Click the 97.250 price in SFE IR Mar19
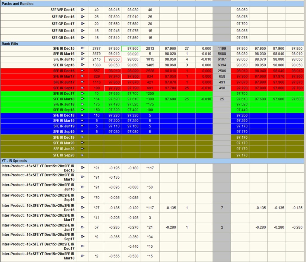 (133, 121)
